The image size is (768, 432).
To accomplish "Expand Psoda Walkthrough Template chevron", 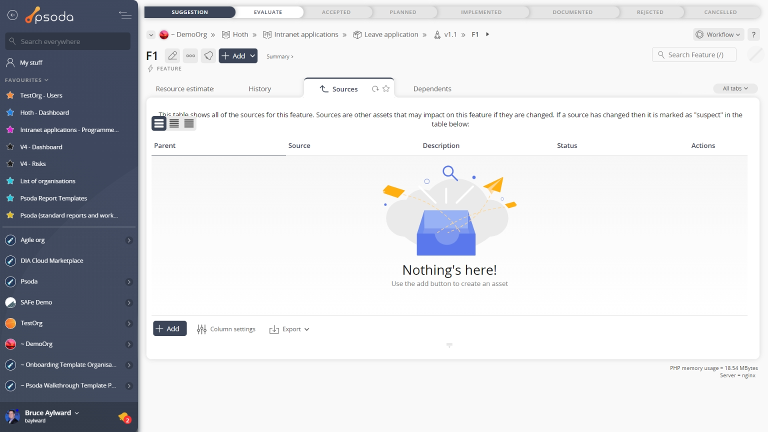I will (x=129, y=386).
